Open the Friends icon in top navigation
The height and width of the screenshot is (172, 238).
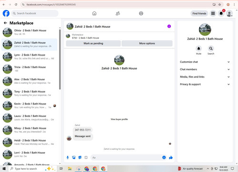[x=118, y=13]
